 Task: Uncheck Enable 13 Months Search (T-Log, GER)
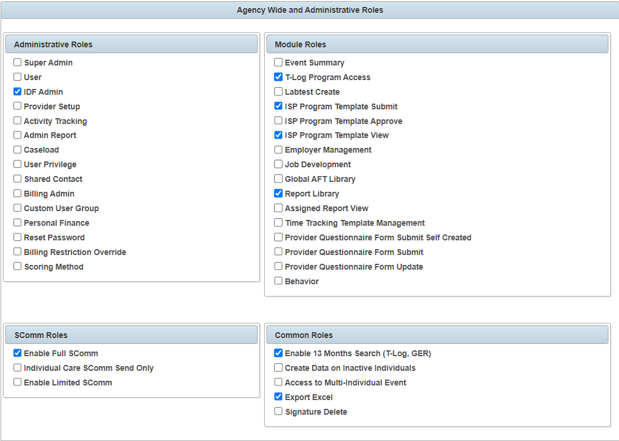(278, 353)
